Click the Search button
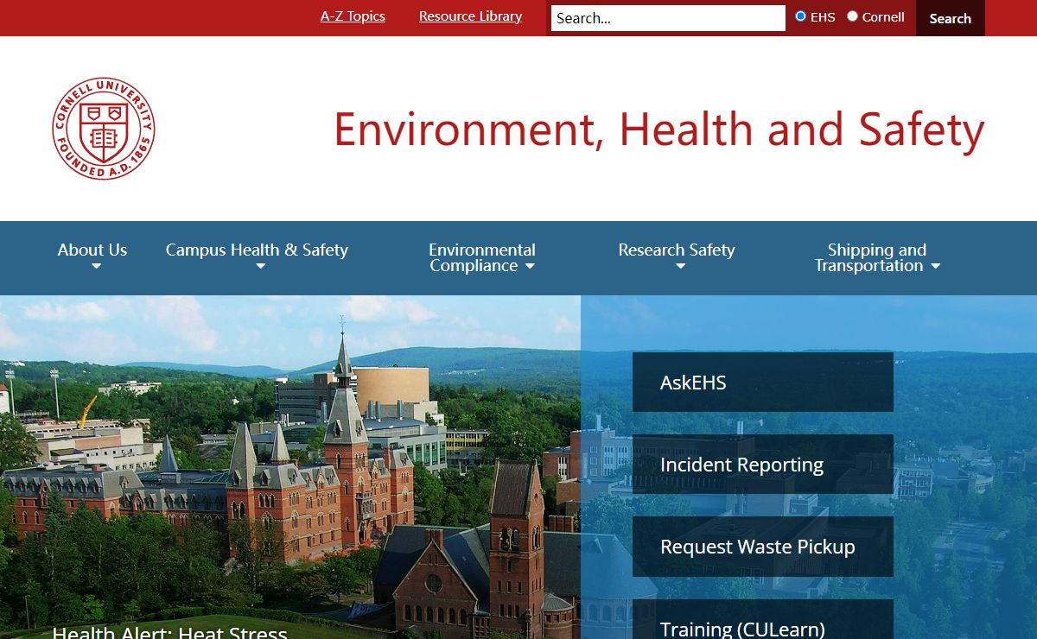The height and width of the screenshot is (639, 1037). click(x=950, y=18)
